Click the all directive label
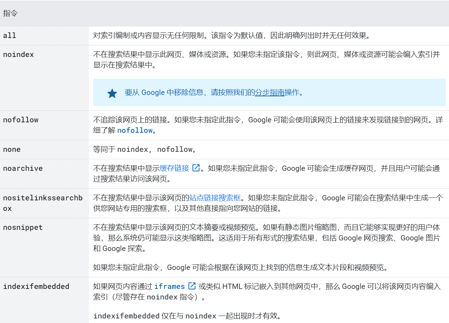449x323 pixels. click(9, 35)
